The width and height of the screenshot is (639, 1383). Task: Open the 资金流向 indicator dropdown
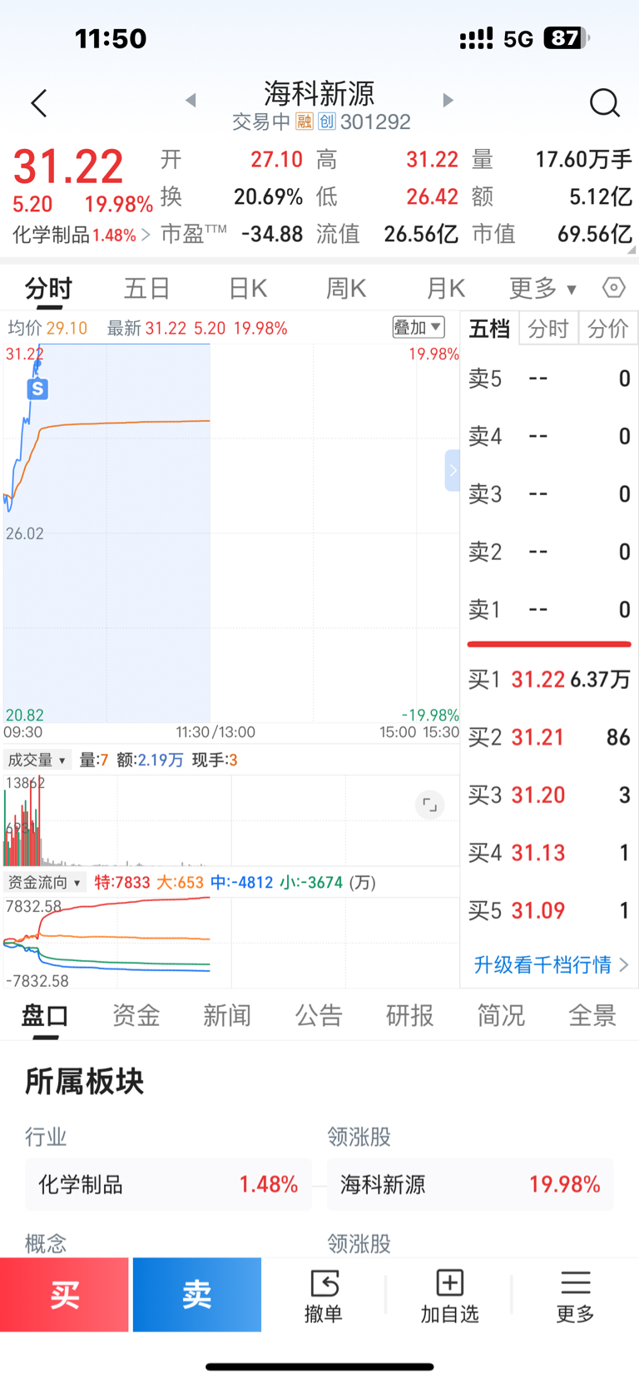coord(44,882)
